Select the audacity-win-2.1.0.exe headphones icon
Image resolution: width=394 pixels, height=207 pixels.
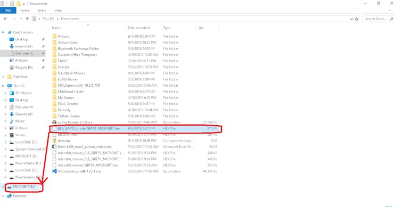point(54,122)
